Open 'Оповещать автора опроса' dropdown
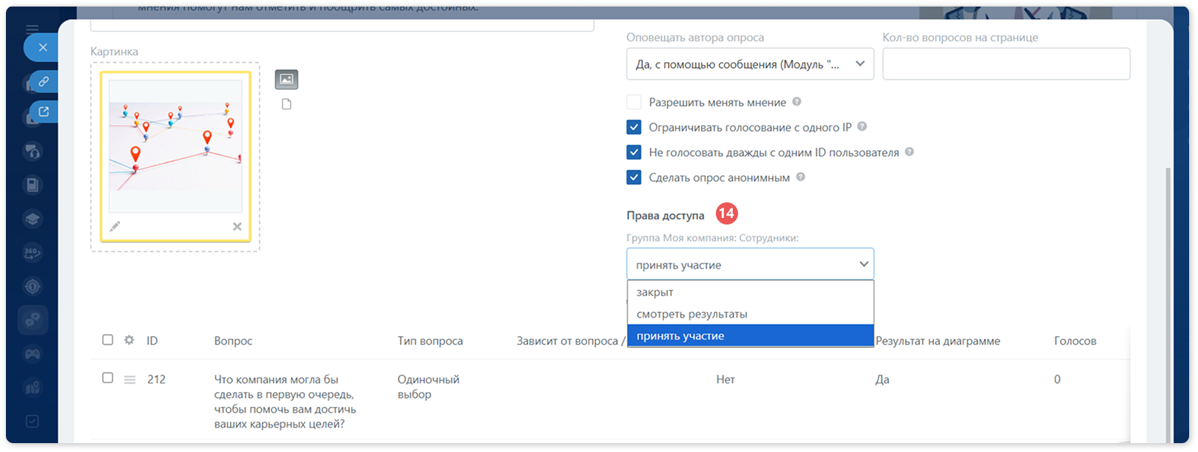The height and width of the screenshot is (452, 1198). 750,64
